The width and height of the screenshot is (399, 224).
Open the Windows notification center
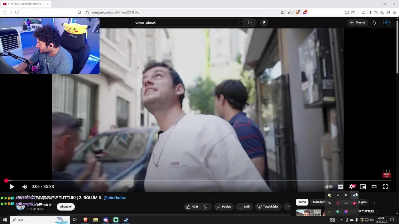click(x=392, y=220)
